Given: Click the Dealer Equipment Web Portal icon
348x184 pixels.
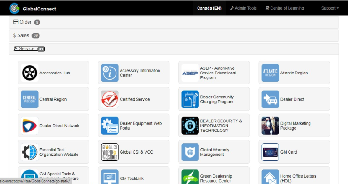Looking at the screenshot, I should point(110,126).
